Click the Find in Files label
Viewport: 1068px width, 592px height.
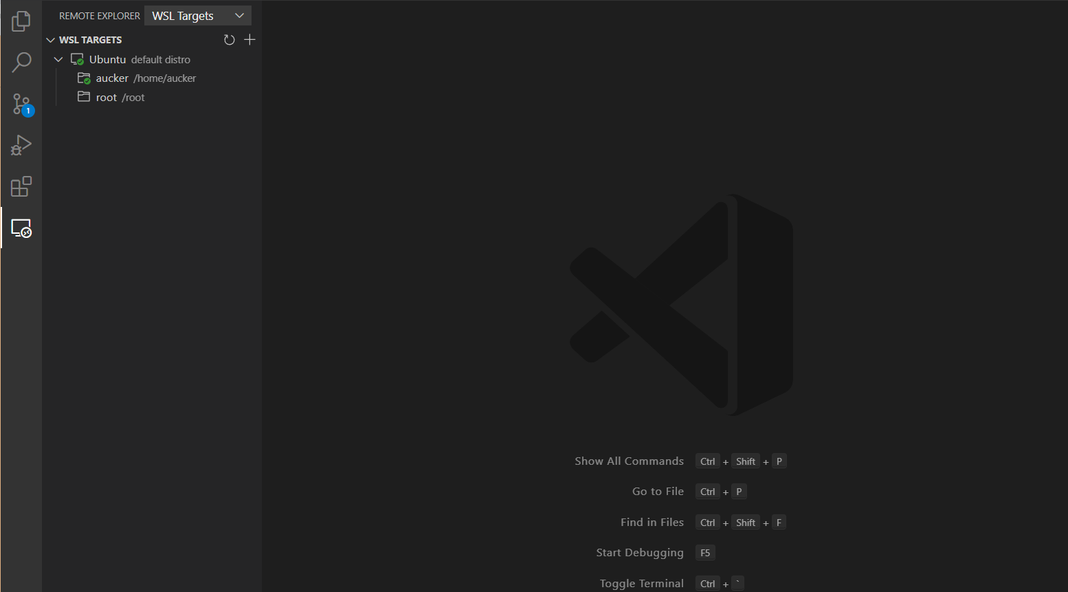(652, 523)
